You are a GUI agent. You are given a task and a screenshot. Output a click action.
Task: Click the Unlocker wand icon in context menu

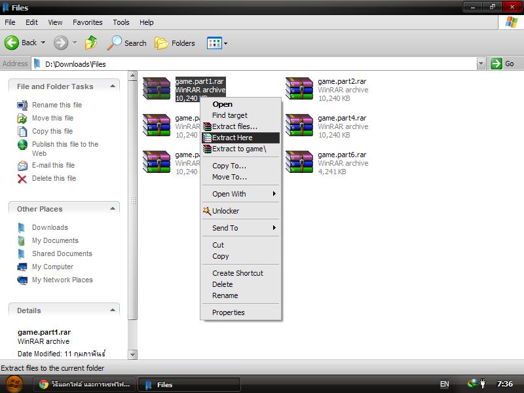click(207, 211)
